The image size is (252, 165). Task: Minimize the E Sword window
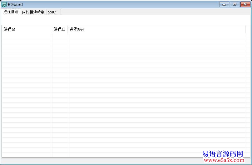tap(224, 4)
